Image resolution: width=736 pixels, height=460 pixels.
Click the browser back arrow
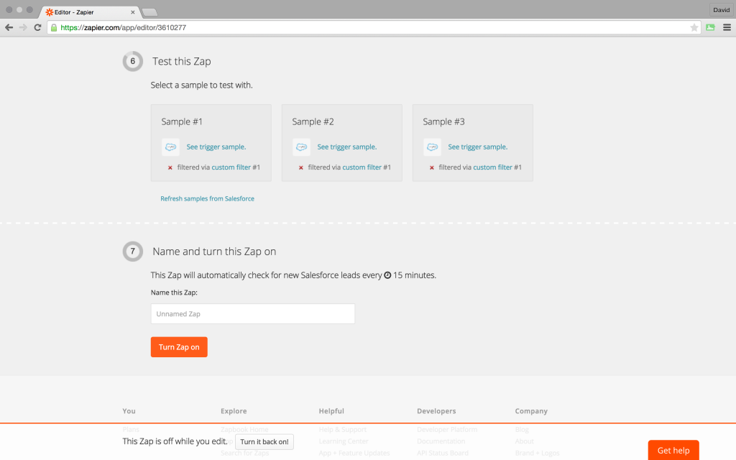[x=9, y=28]
